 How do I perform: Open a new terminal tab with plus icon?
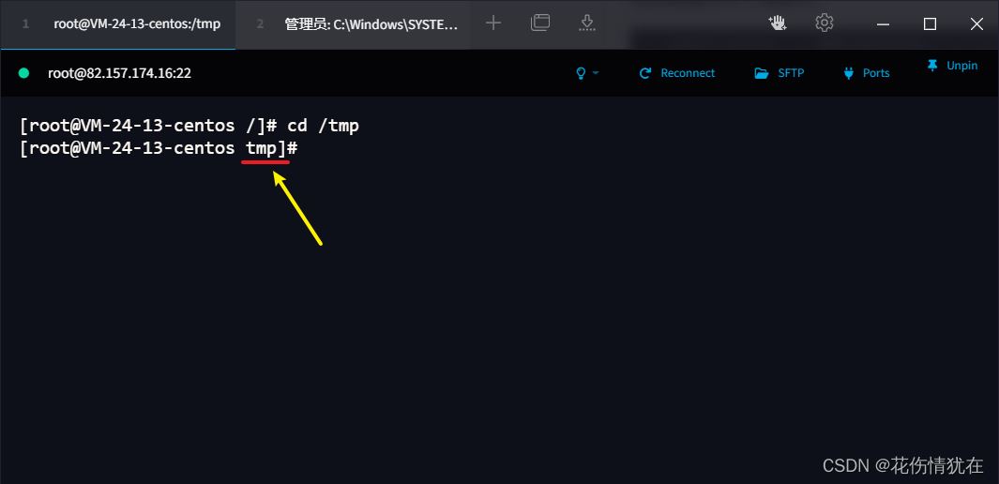coord(493,23)
